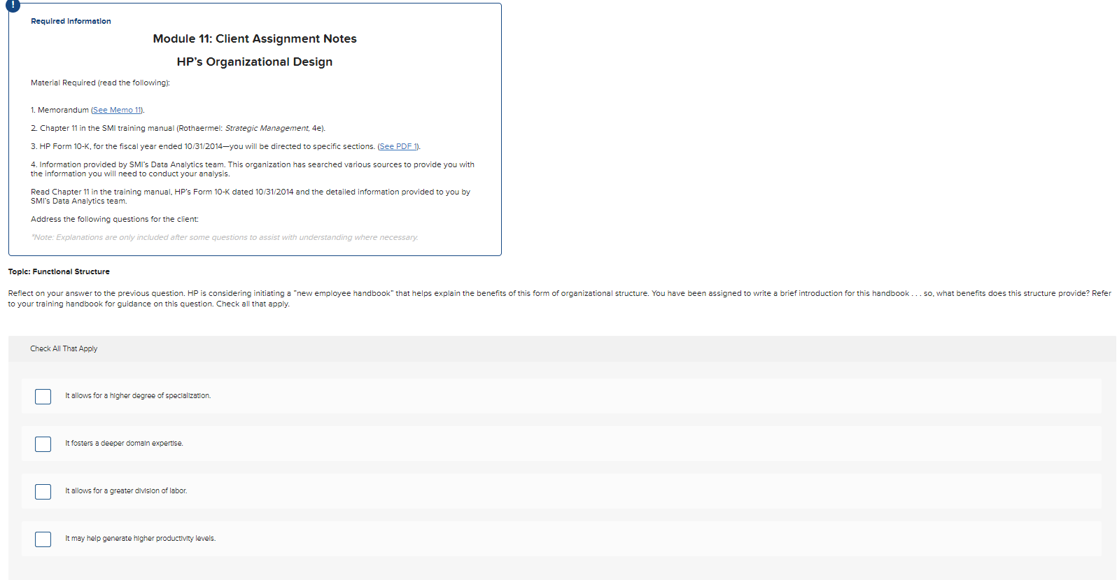
Task: Open the 'See PDF 1' link
Action: [x=398, y=146]
